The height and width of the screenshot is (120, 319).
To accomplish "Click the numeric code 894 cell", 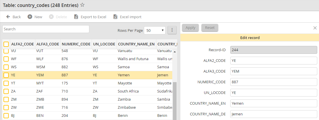I will 65,99.
